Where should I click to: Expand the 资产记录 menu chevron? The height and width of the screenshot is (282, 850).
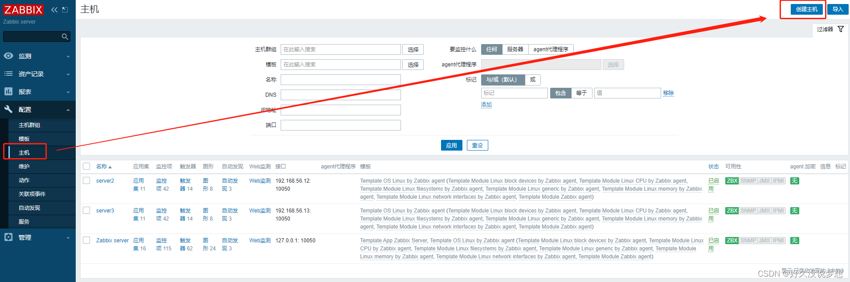68,74
